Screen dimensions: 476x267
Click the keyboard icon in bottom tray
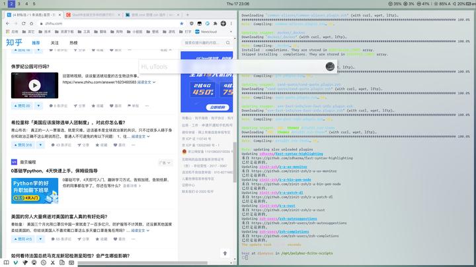point(71,262)
